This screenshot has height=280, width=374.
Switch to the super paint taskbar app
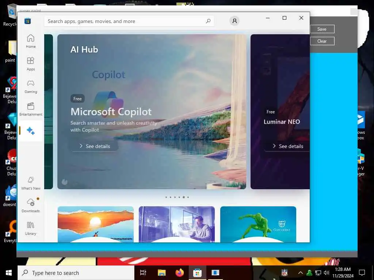tap(215, 273)
